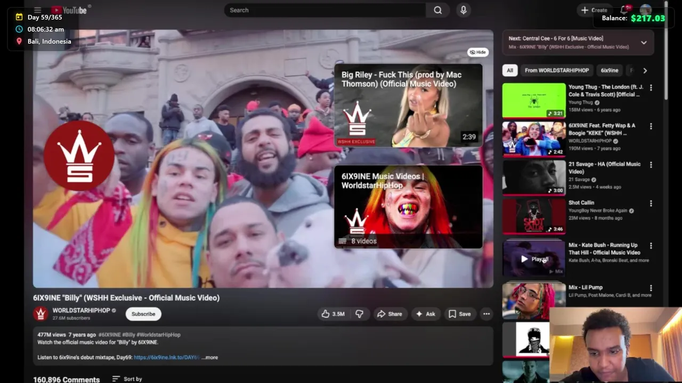Click the WorldStar channel watermark in the video

[x=79, y=156]
